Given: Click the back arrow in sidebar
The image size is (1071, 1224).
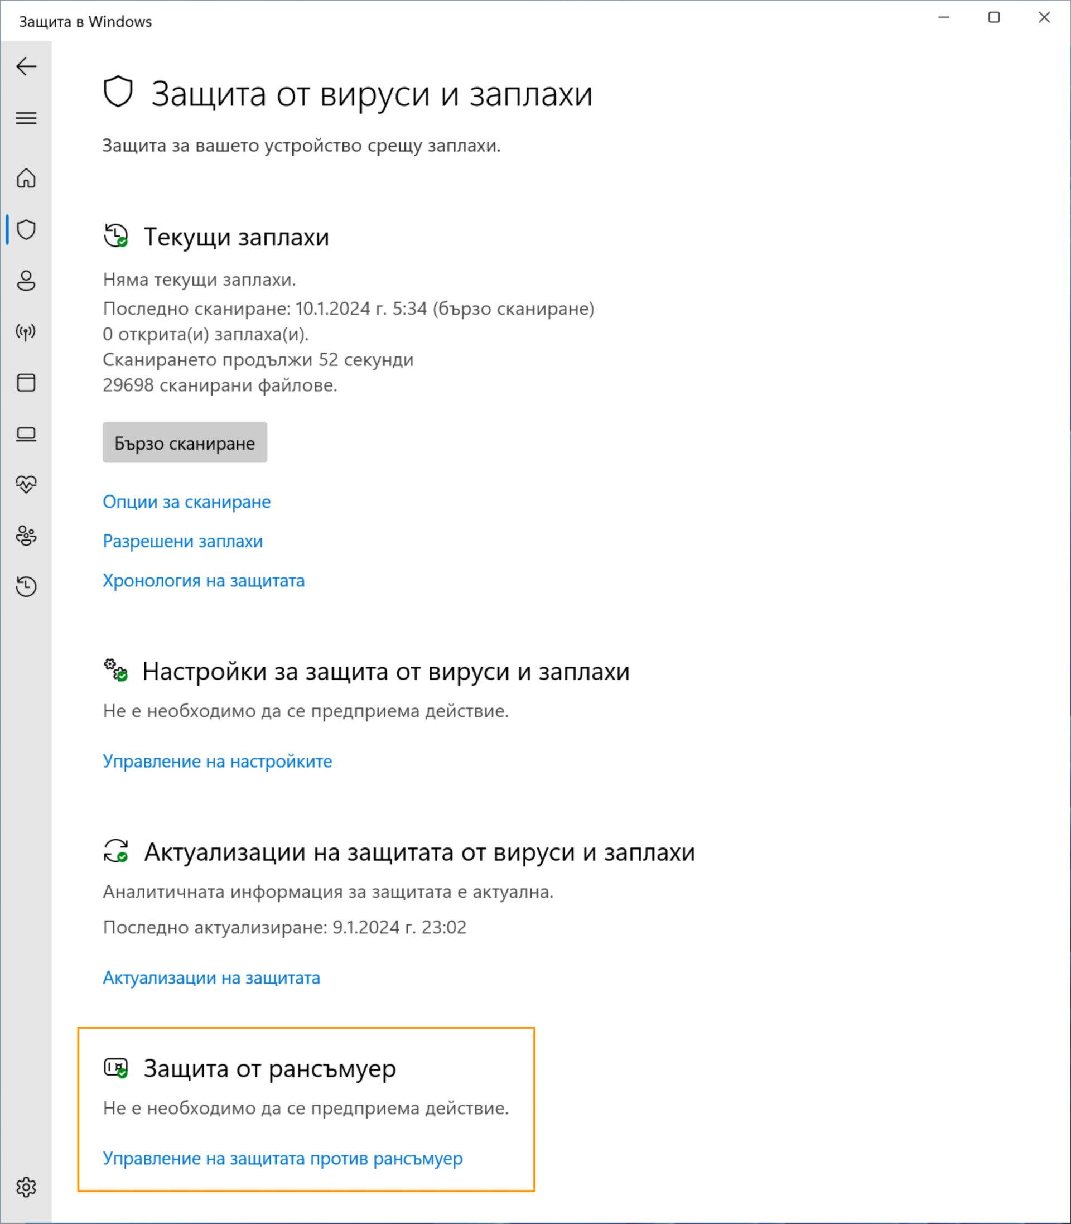Looking at the screenshot, I should (x=26, y=66).
